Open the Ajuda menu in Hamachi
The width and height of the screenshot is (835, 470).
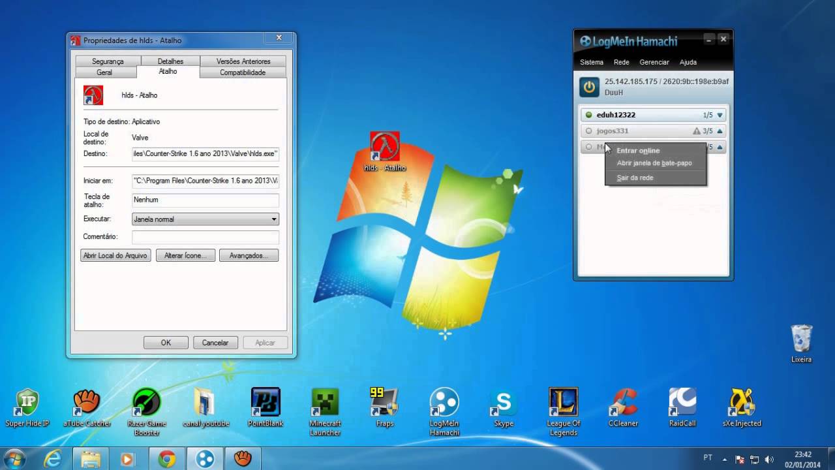click(688, 62)
